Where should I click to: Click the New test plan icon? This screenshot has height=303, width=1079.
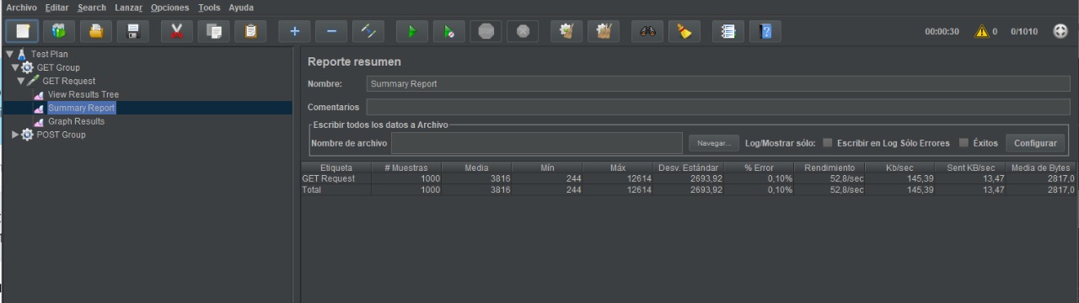(22, 31)
